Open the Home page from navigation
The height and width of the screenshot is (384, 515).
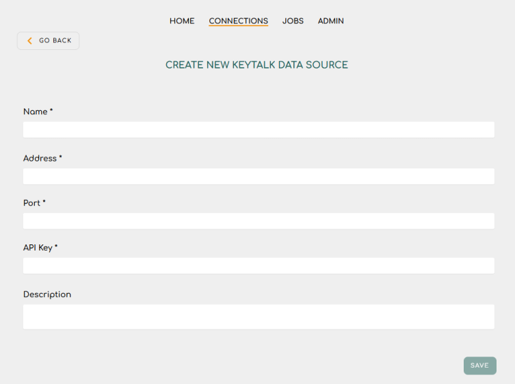pyautogui.click(x=182, y=21)
